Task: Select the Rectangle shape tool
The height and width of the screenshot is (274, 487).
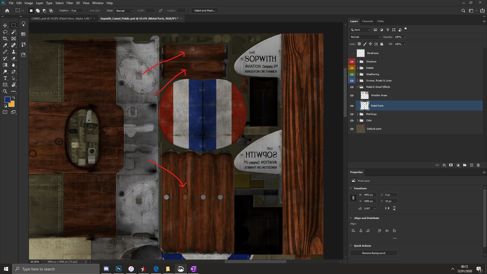Action: (5, 85)
